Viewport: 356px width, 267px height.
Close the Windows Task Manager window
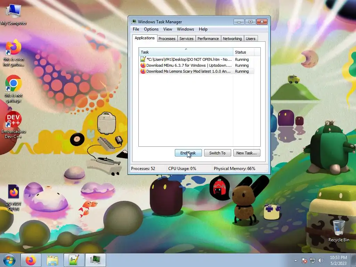(262, 22)
